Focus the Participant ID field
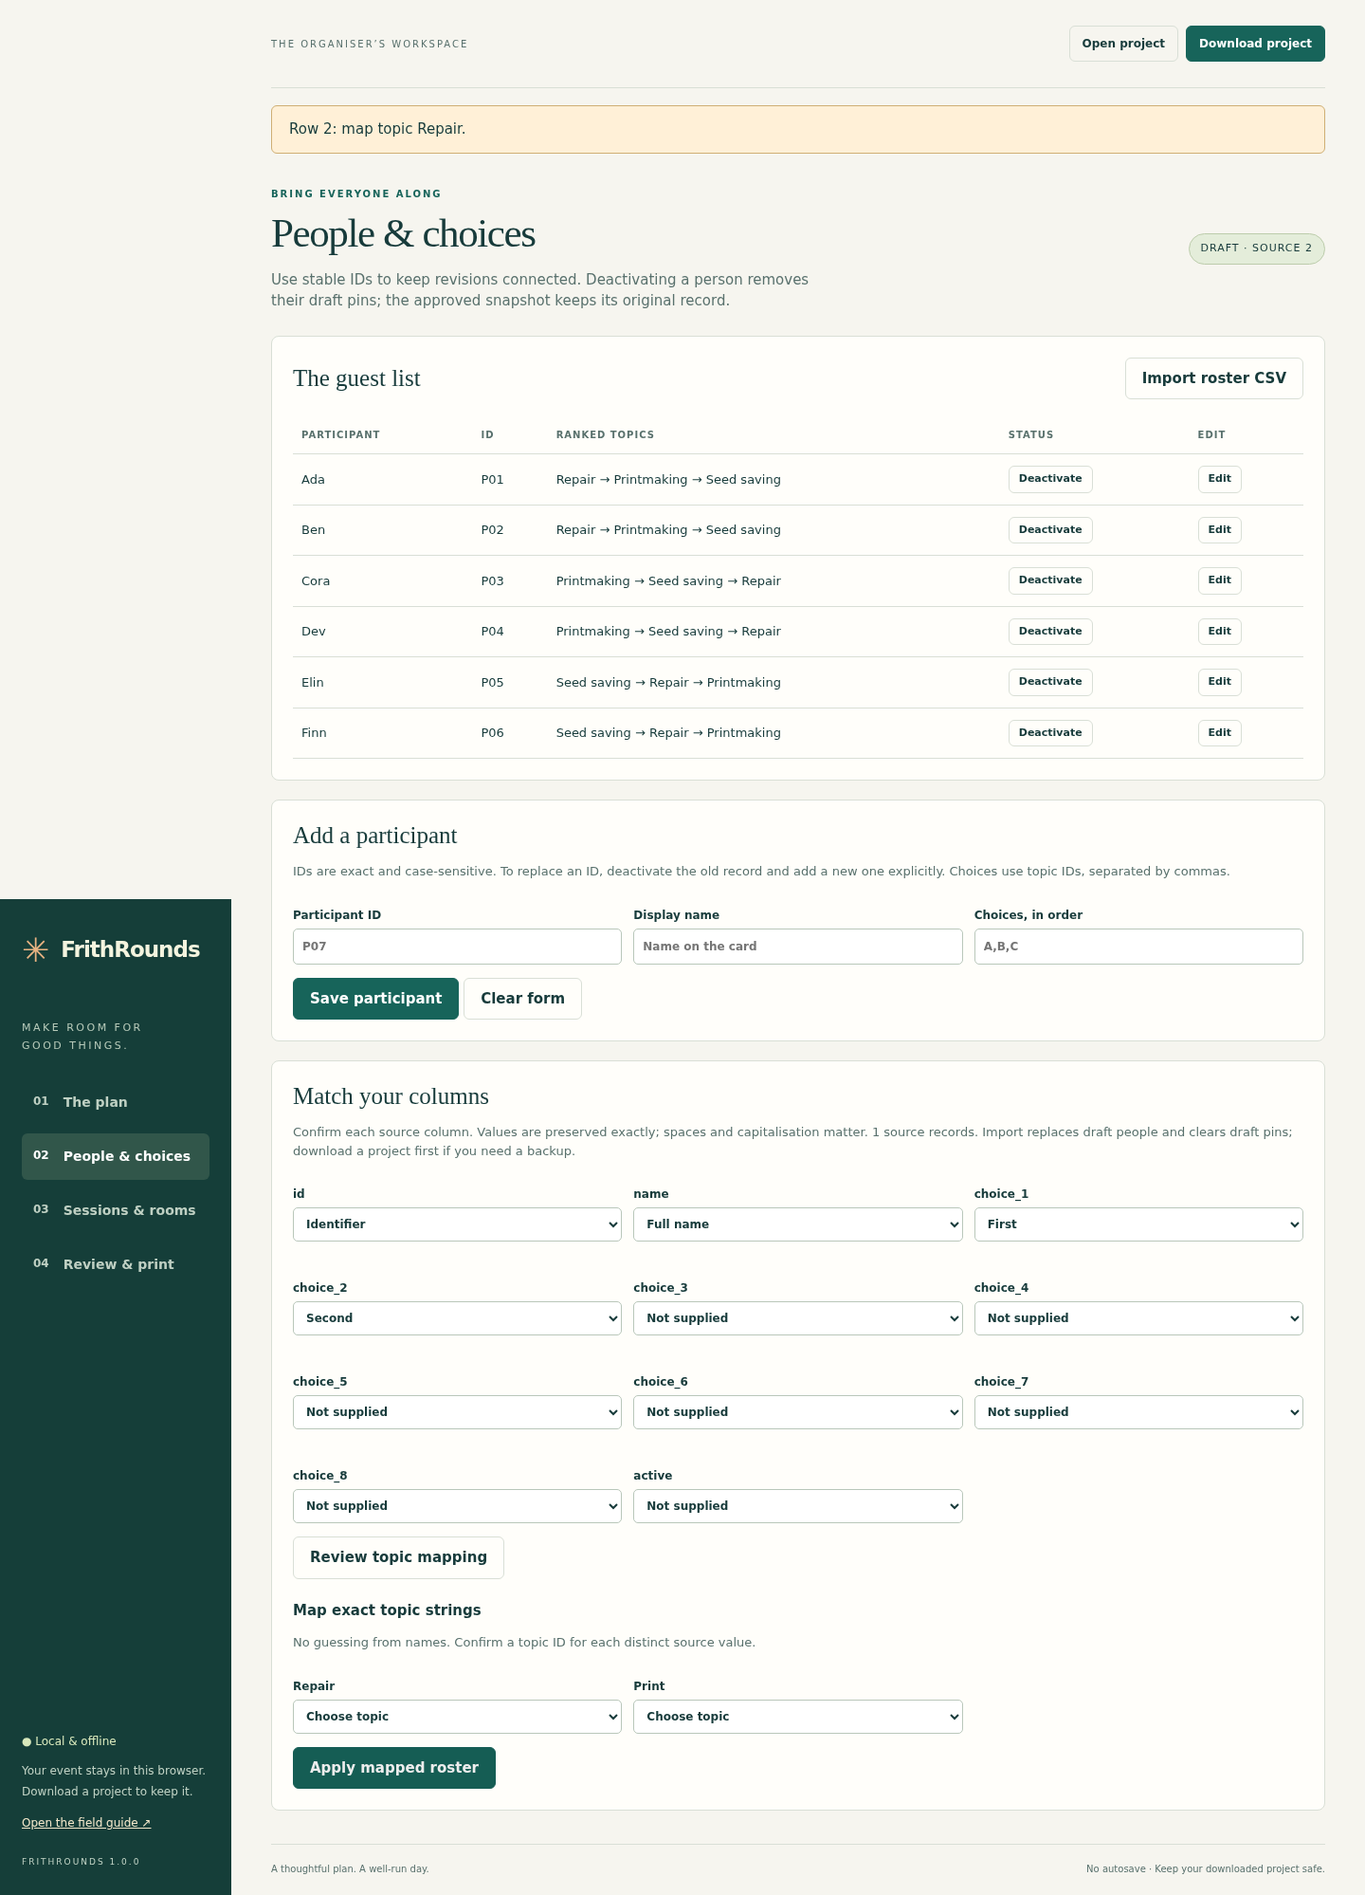 click(457, 947)
